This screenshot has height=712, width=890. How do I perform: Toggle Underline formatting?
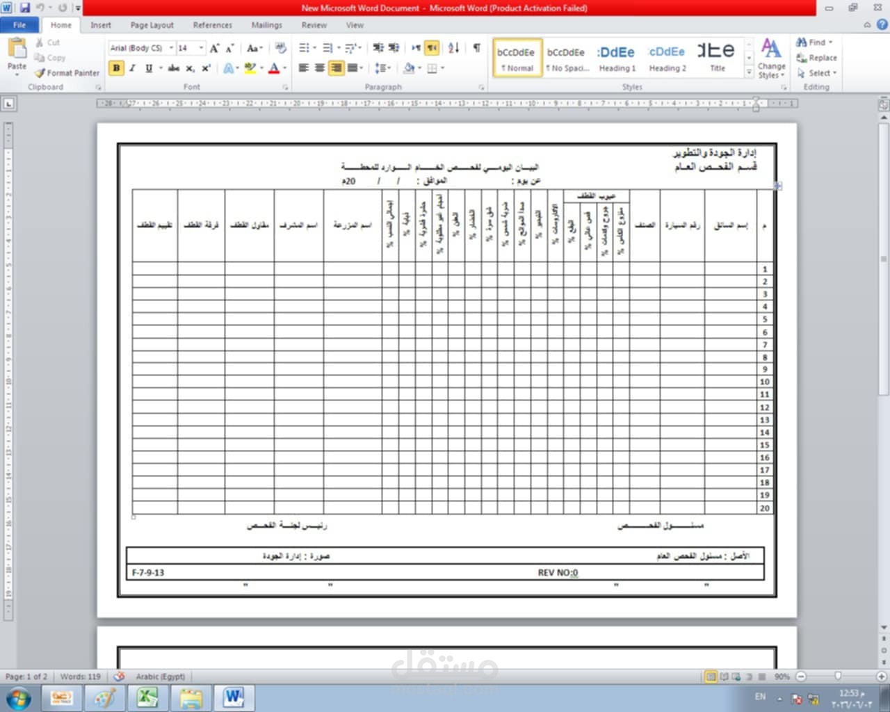click(148, 68)
